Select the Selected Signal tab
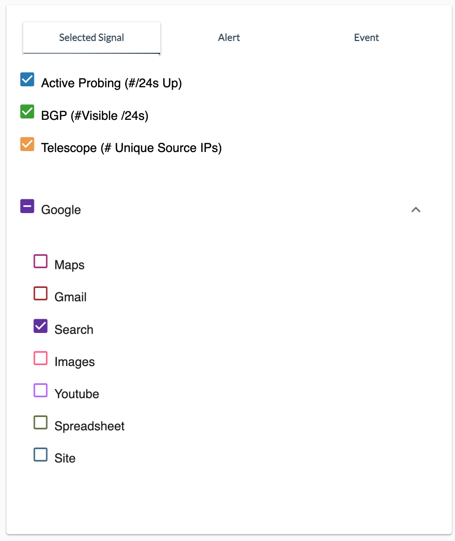The width and height of the screenshot is (455, 541). tap(91, 38)
